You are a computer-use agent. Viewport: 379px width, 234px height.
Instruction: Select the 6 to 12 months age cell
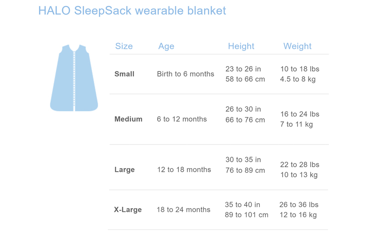[182, 119]
